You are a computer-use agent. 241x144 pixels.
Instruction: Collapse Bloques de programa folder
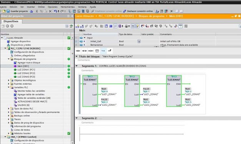coord(9,59)
